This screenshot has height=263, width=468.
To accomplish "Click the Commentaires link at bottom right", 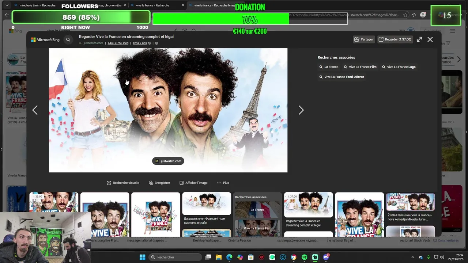I will click(x=446, y=240).
